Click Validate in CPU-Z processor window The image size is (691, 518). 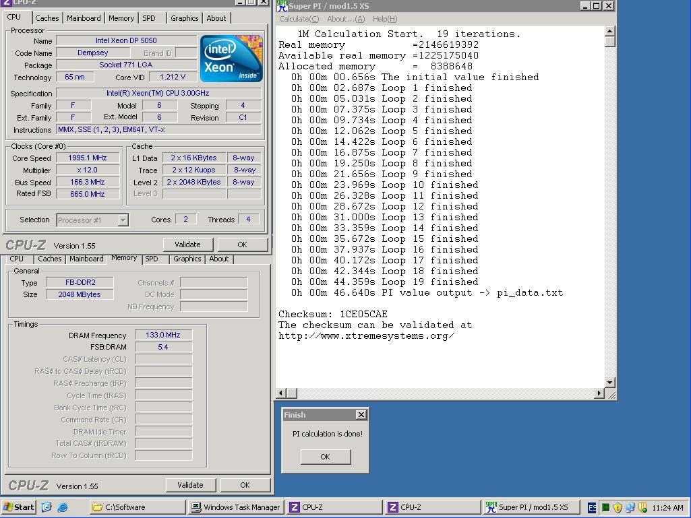[187, 245]
